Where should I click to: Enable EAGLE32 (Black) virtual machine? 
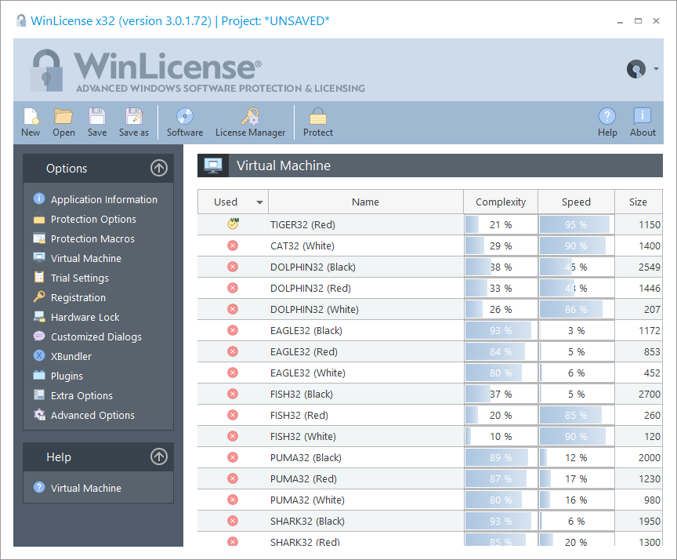tap(233, 330)
